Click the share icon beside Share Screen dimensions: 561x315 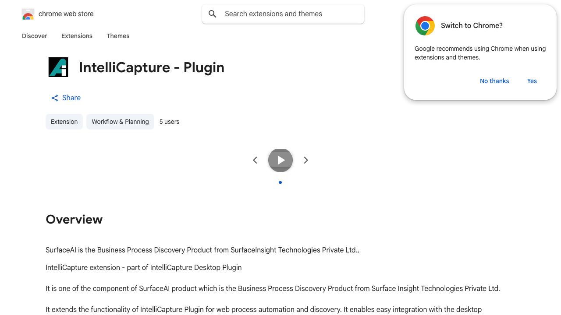(x=55, y=98)
